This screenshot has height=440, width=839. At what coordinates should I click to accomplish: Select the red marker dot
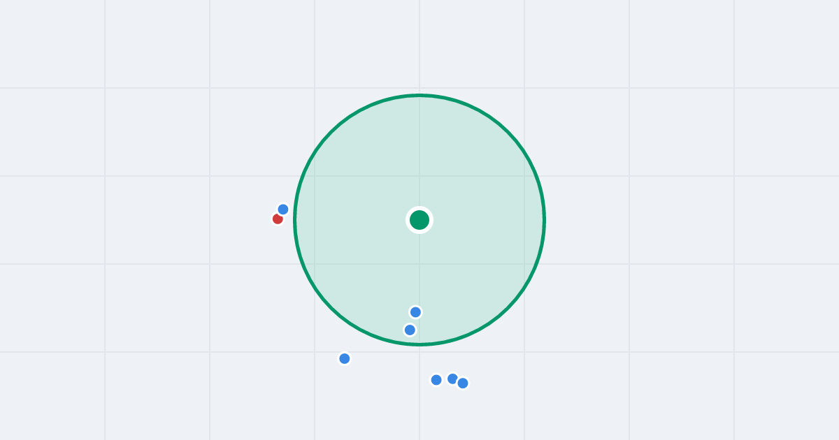(x=278, y=219)
